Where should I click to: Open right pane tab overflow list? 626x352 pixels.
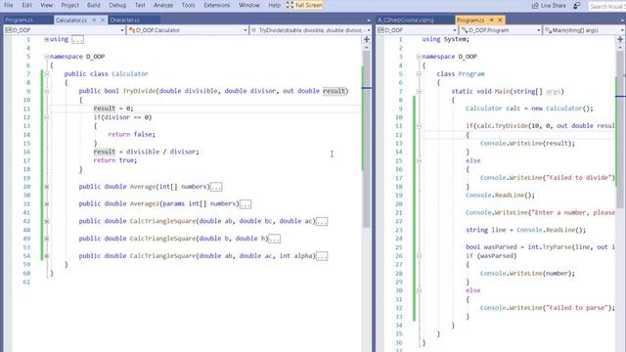[623, 20]
